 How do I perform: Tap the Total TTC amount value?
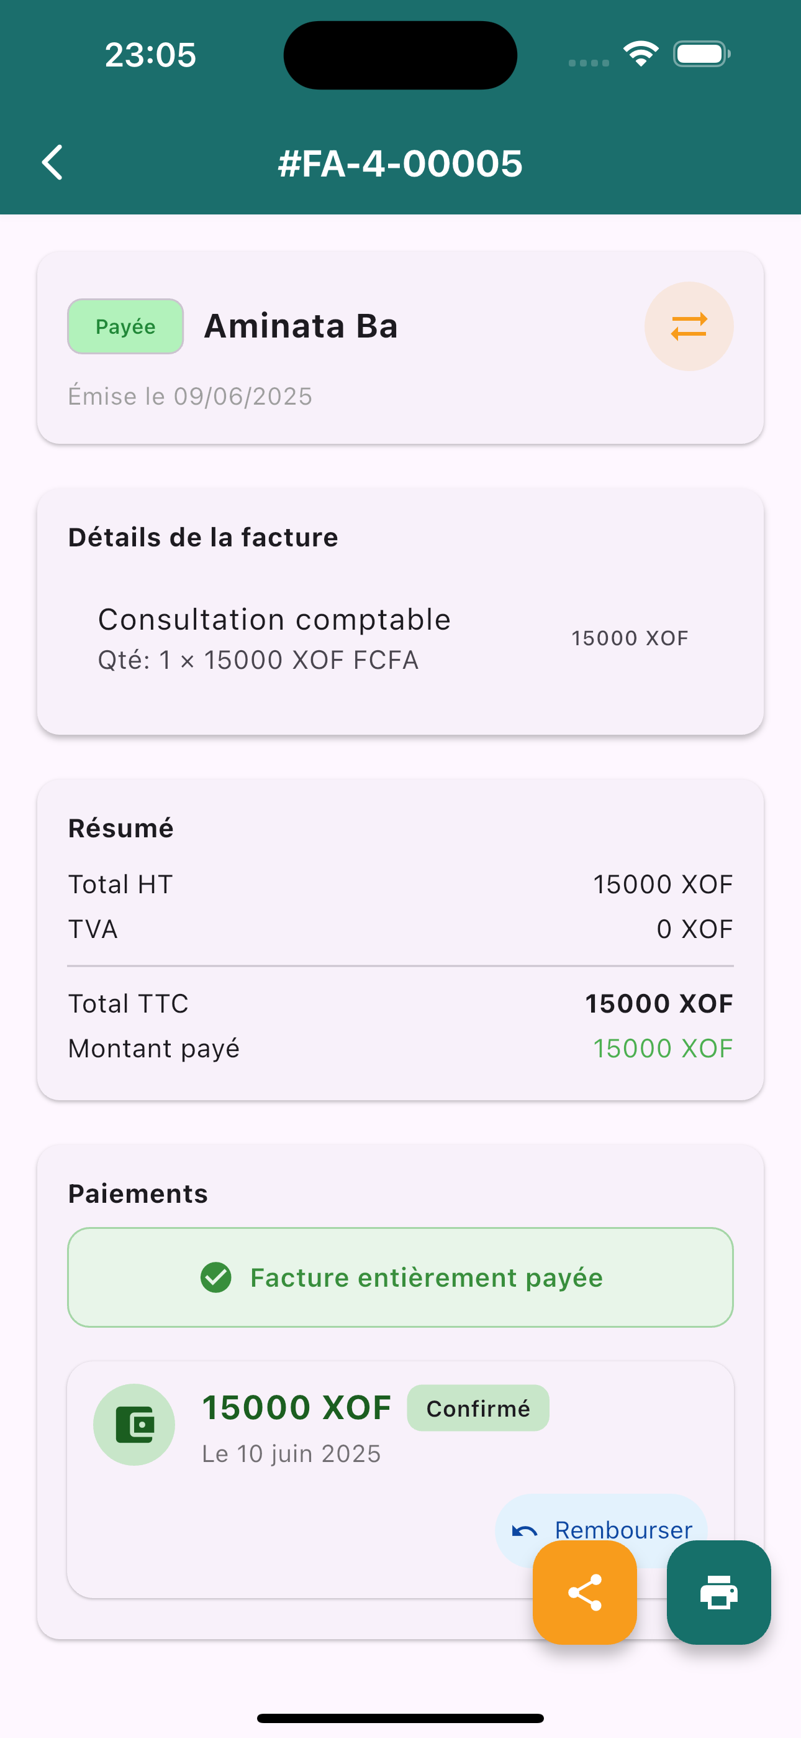click(658, 1003)
